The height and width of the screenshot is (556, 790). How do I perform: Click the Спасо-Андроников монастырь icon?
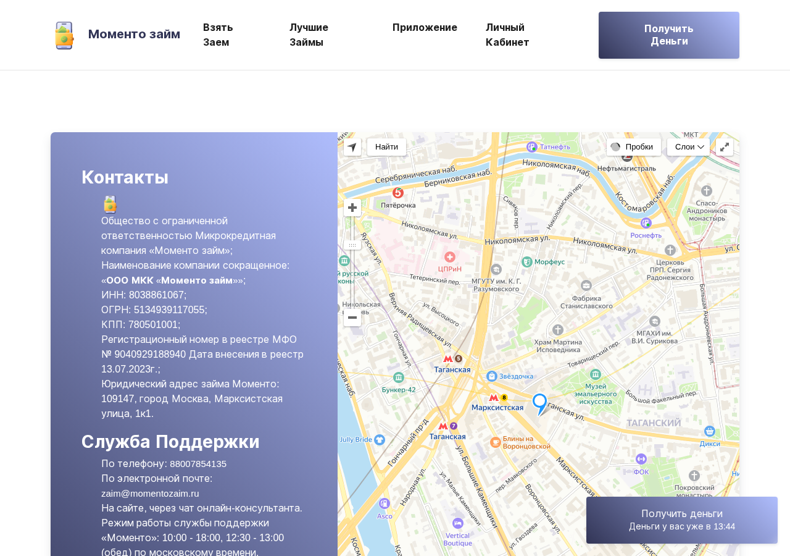click(x=707, y=191)
